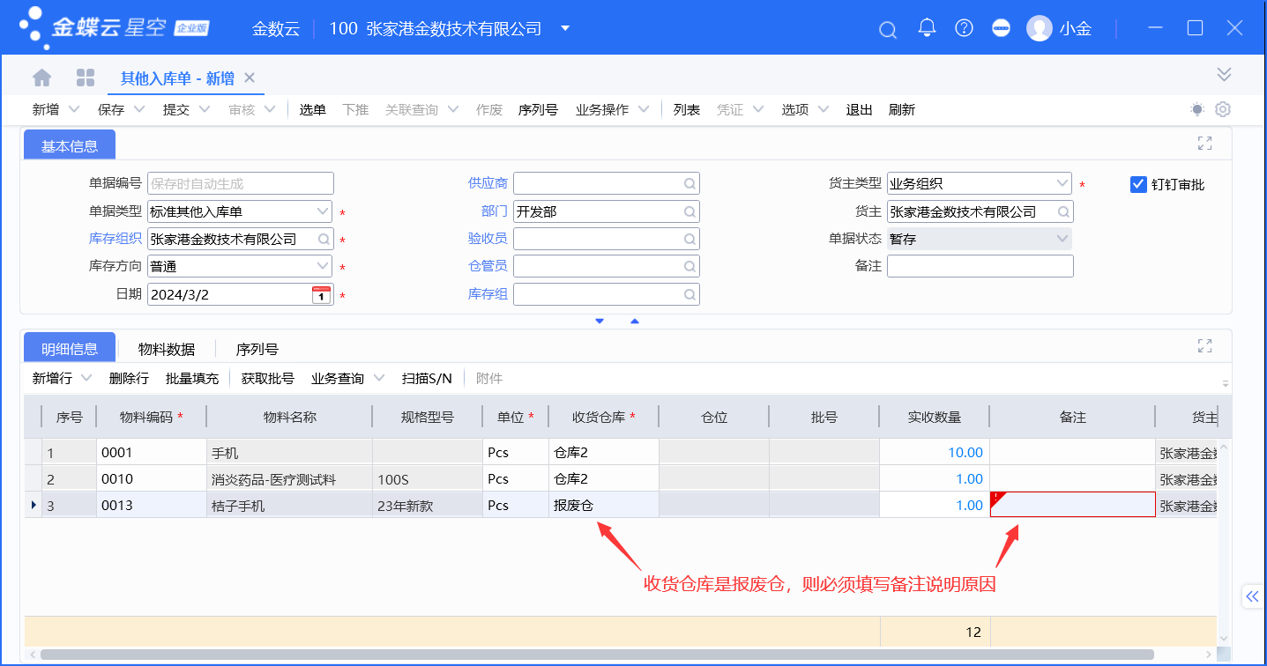1267x666 pixels.
Task: Maximize the 明细信息 panel
Action: [1205, 346]
